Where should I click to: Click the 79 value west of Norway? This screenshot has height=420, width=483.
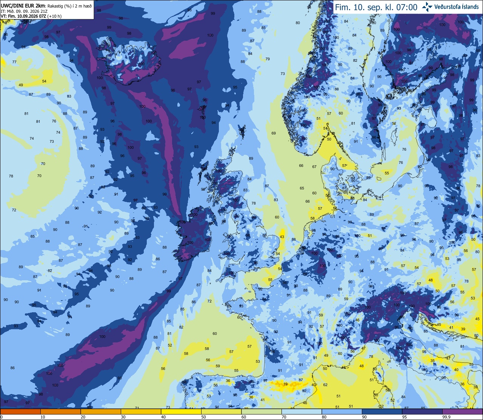tap(268, 59)
